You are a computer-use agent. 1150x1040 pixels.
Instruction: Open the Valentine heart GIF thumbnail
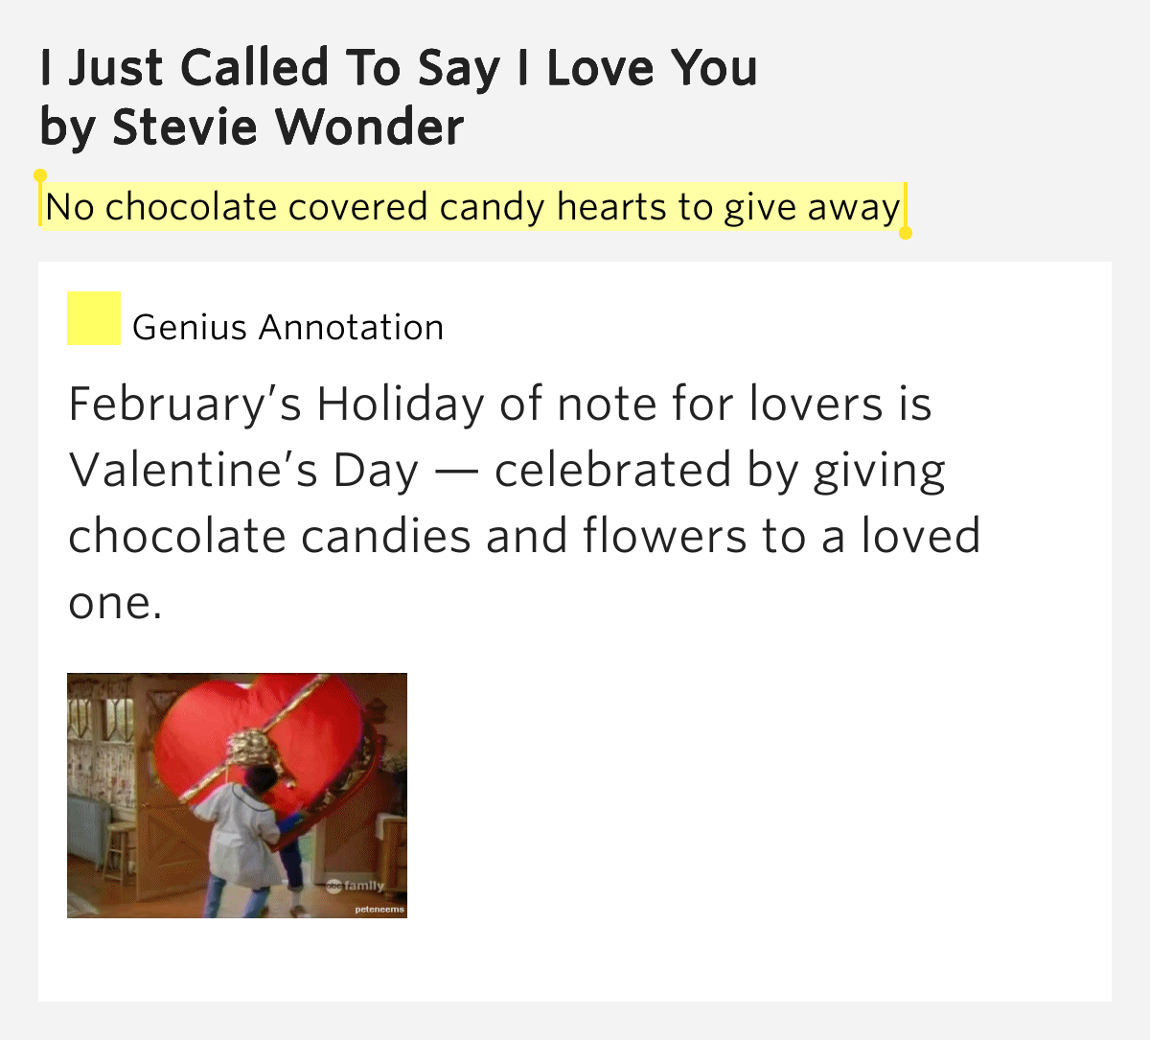[x=237, y=796]
